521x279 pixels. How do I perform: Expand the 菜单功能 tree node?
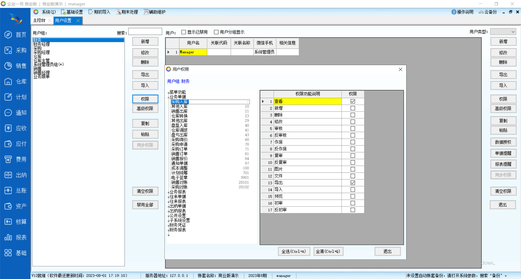point(169,93)
